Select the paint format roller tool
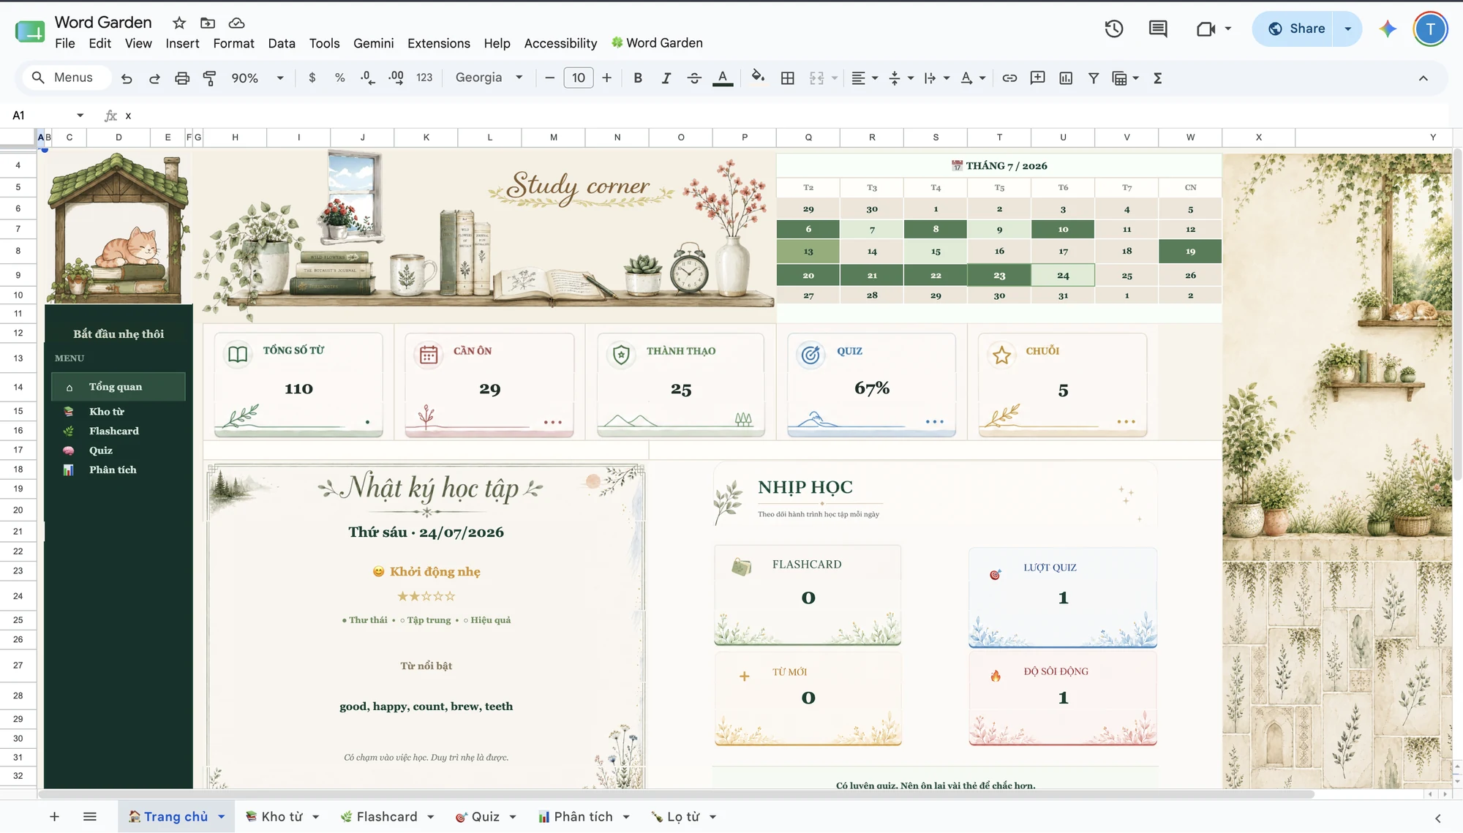The width and height of the screenshot is (1463, 833). pyautogui.click(x=210, y=78)
